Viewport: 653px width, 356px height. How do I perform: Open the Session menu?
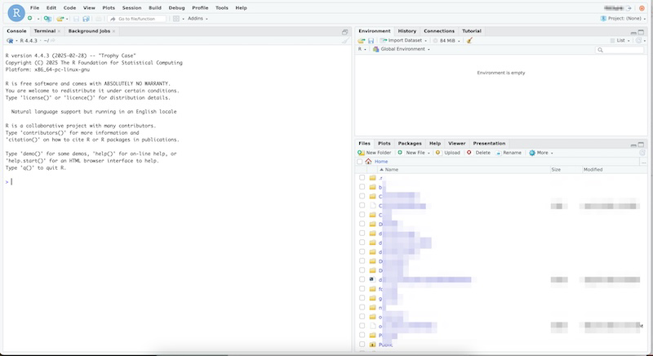pos(131,8)
